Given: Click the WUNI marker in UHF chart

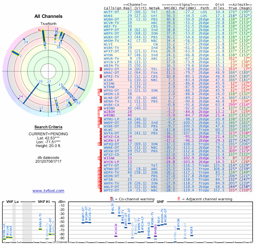Looking at the screenshot, I should 119,216.
